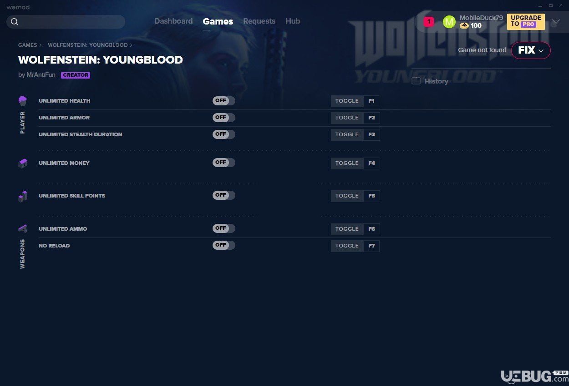569x386 pixels.
Task: Click the F7 hotkey key box
Action: coord(371,246)
